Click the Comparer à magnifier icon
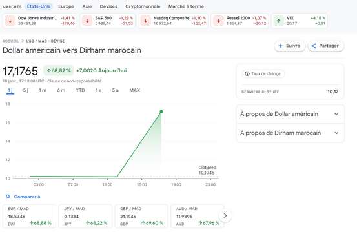 coord(8,197)
